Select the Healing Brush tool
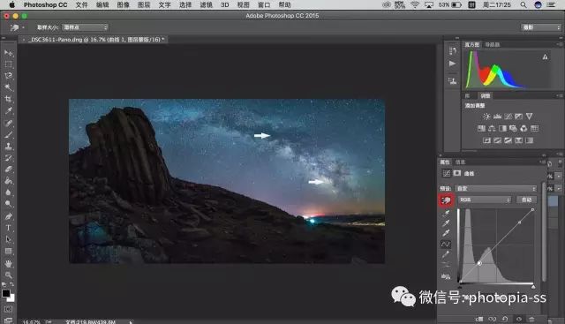Screen dimensions: 565x324 click(8, 123)
